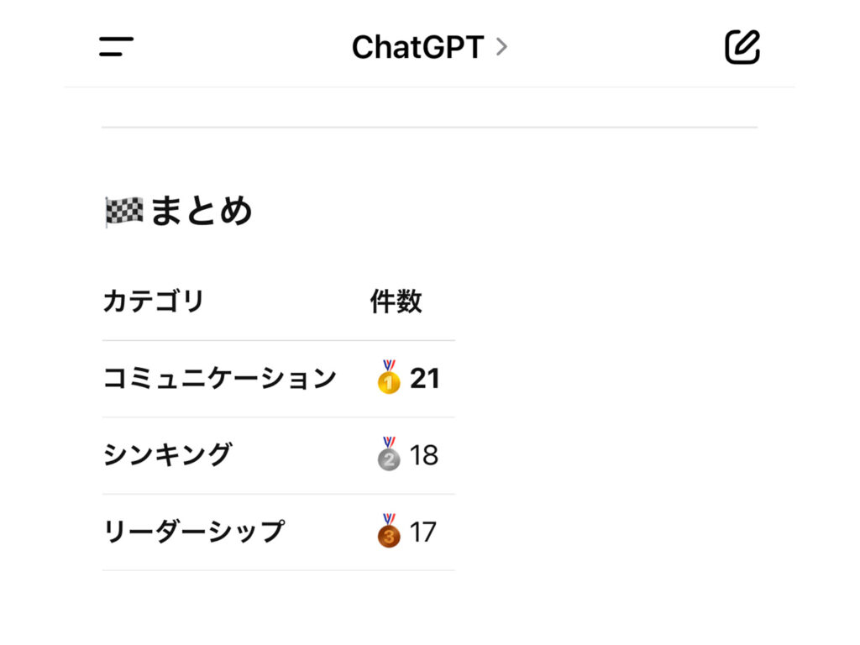This screenshot has height=645, width=860.
Task: Select the リーダーシップ row label
Action: pyautogui.click(x=194, y=532)
